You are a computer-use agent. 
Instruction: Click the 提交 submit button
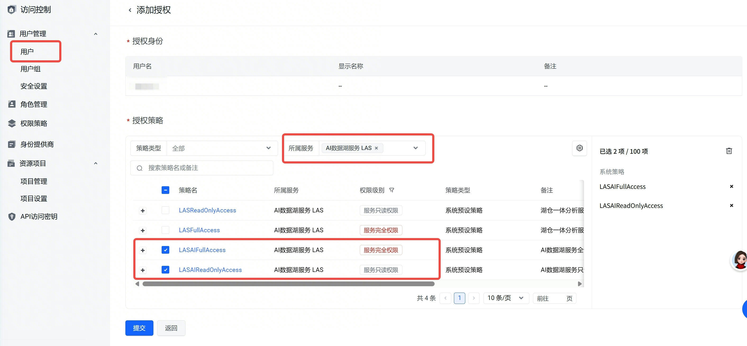[x=139, y=328]
